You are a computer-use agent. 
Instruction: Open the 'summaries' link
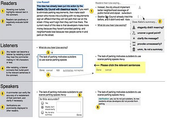(x=68, y=70)
